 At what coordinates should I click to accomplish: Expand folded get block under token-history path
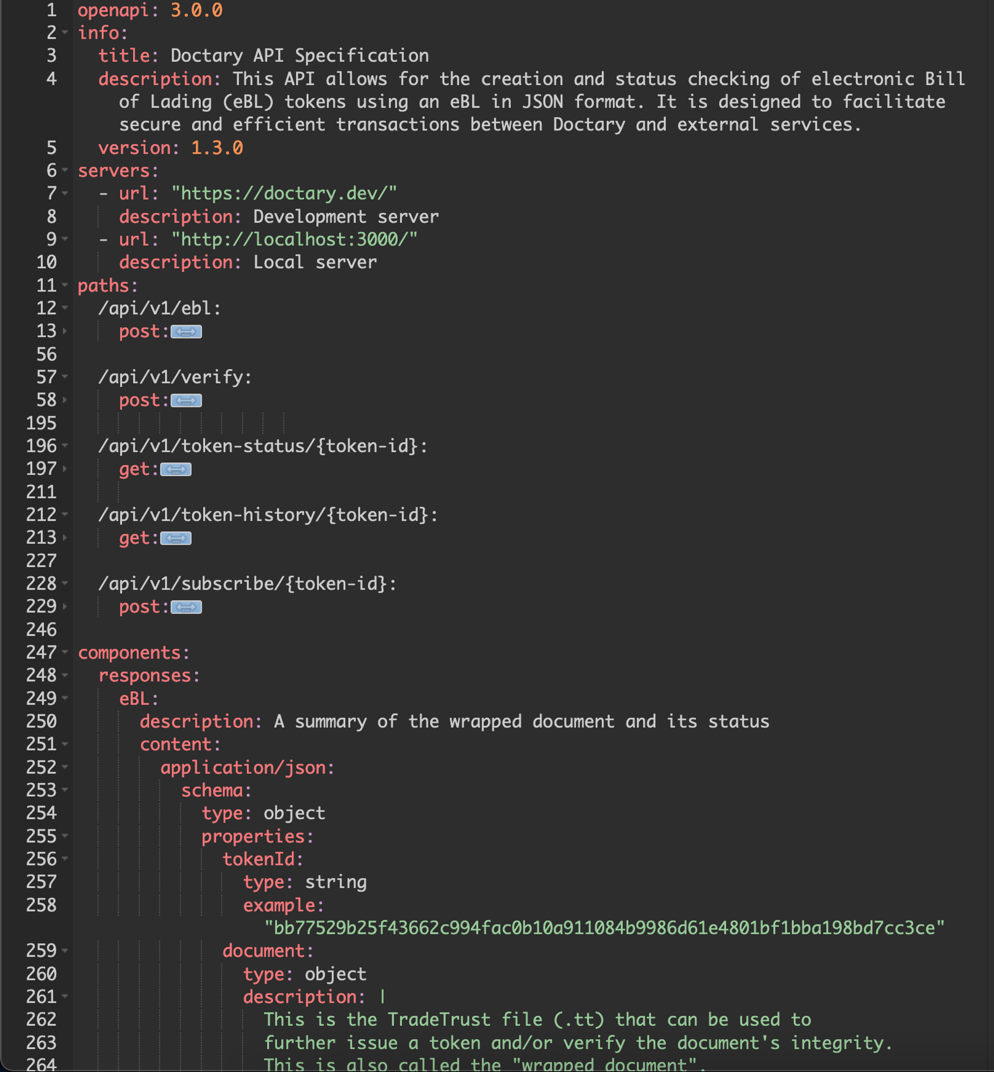(176, 538)
